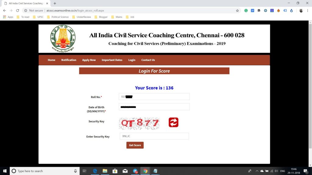Open the Chrome profile avatar

(301, 10)
